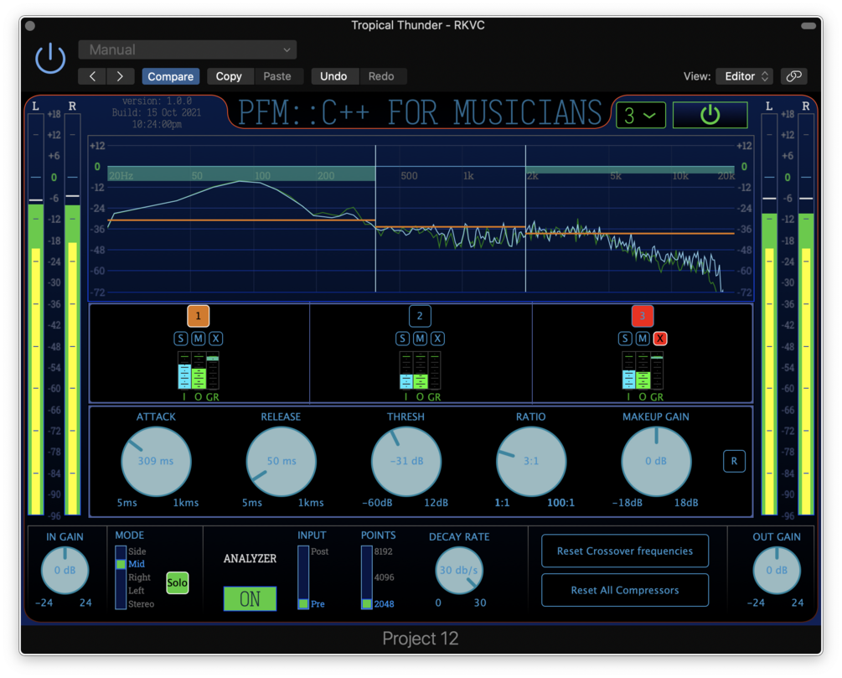Select band 3 button
The height and width of the screenshot is (678, 842).
[643, 316]
